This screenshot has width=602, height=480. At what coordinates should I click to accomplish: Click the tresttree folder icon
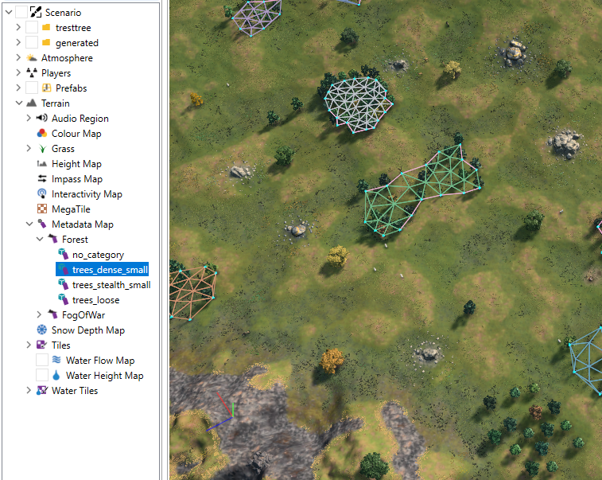(46, 27)
